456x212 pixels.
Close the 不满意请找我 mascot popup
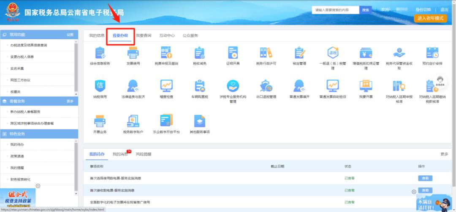tap(414, 192)
